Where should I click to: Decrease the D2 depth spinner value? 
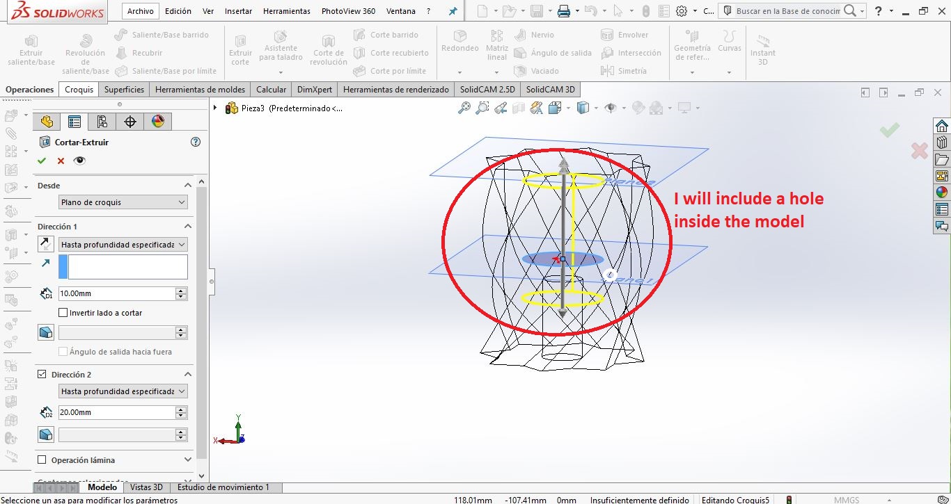coord(182,416)
